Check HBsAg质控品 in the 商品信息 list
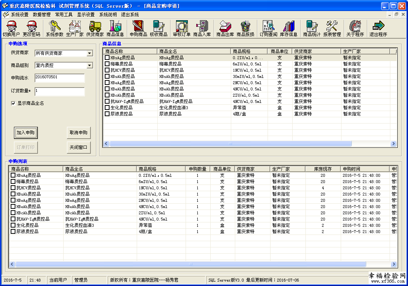This screenshot has height=286, width=408. coord(107,57)
